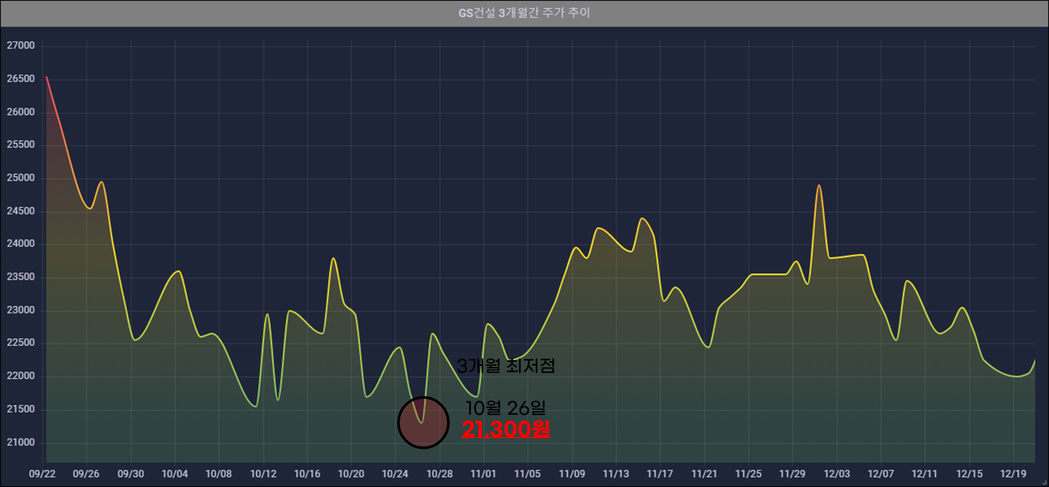Image resolution: width=1049 pixels, height=487 pixels.
Task: Click the 24500 y-axis label
Action: (21, 211)
